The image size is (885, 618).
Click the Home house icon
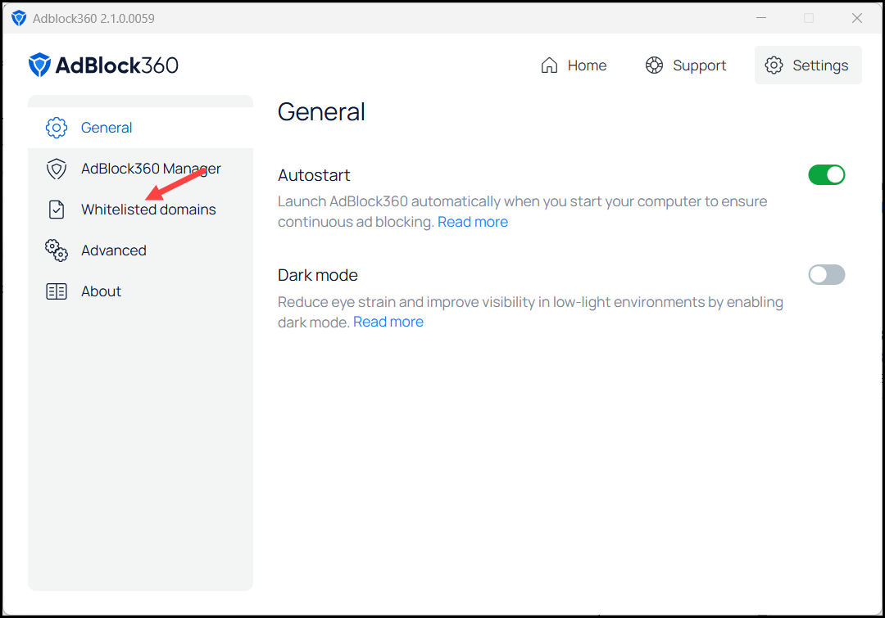click(x=549, y=65)
